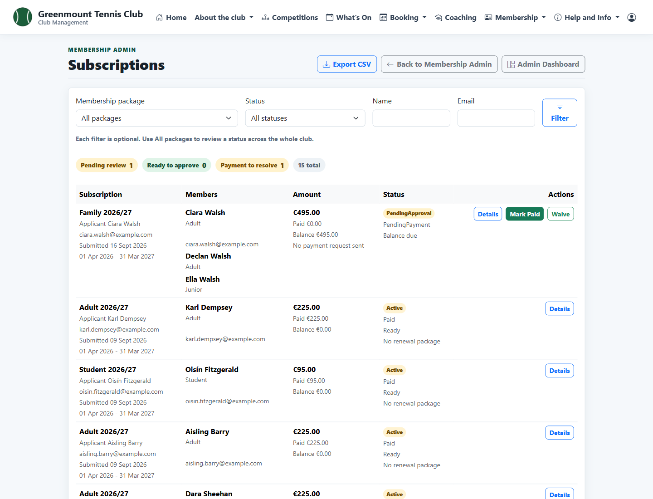The height and width of the screenshot is (499, 653).
Task: Expand the About the club menu
Action: click(x=224, y=18)
